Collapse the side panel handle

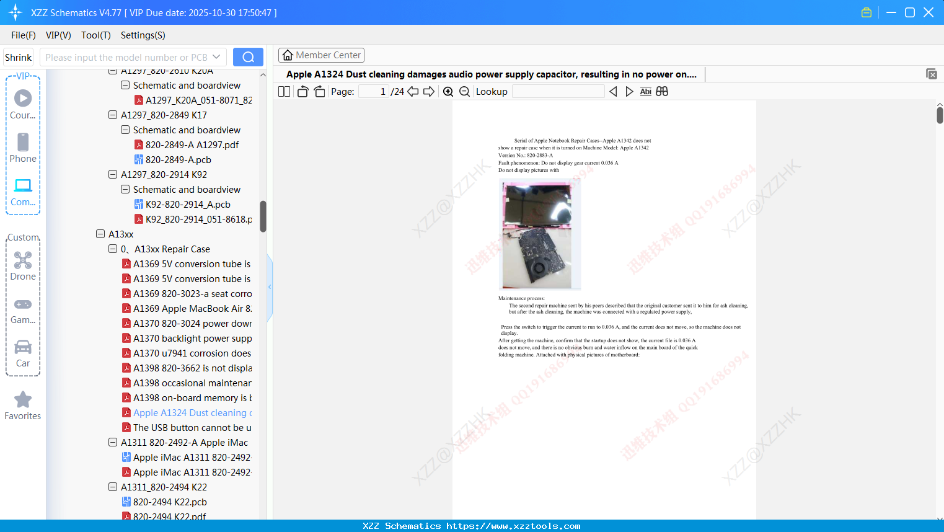(x=270, y=287)
